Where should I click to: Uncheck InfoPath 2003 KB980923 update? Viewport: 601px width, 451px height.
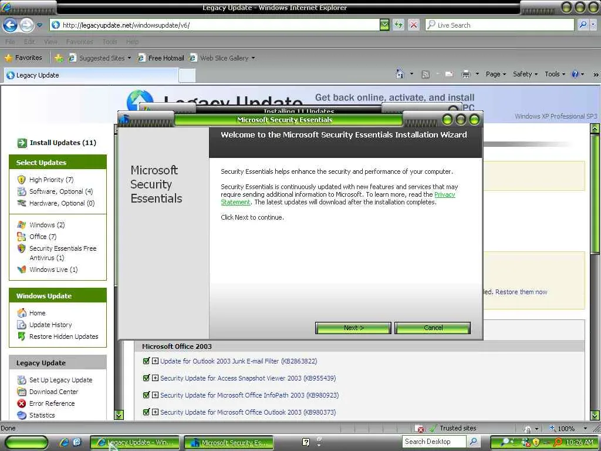(146, 395)
